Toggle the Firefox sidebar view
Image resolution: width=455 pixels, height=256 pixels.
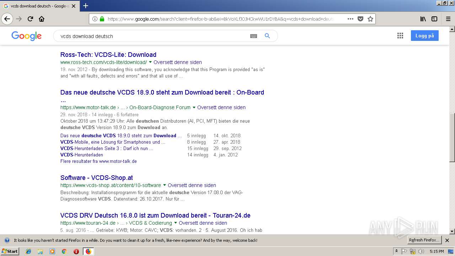(x=434, y=19)
